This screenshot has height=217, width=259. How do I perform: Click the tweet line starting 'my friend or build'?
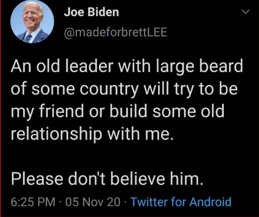click(118, 110)
